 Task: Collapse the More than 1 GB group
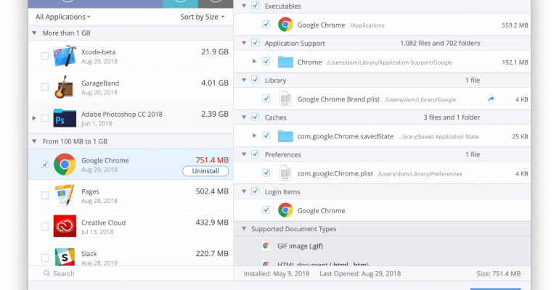34,33
